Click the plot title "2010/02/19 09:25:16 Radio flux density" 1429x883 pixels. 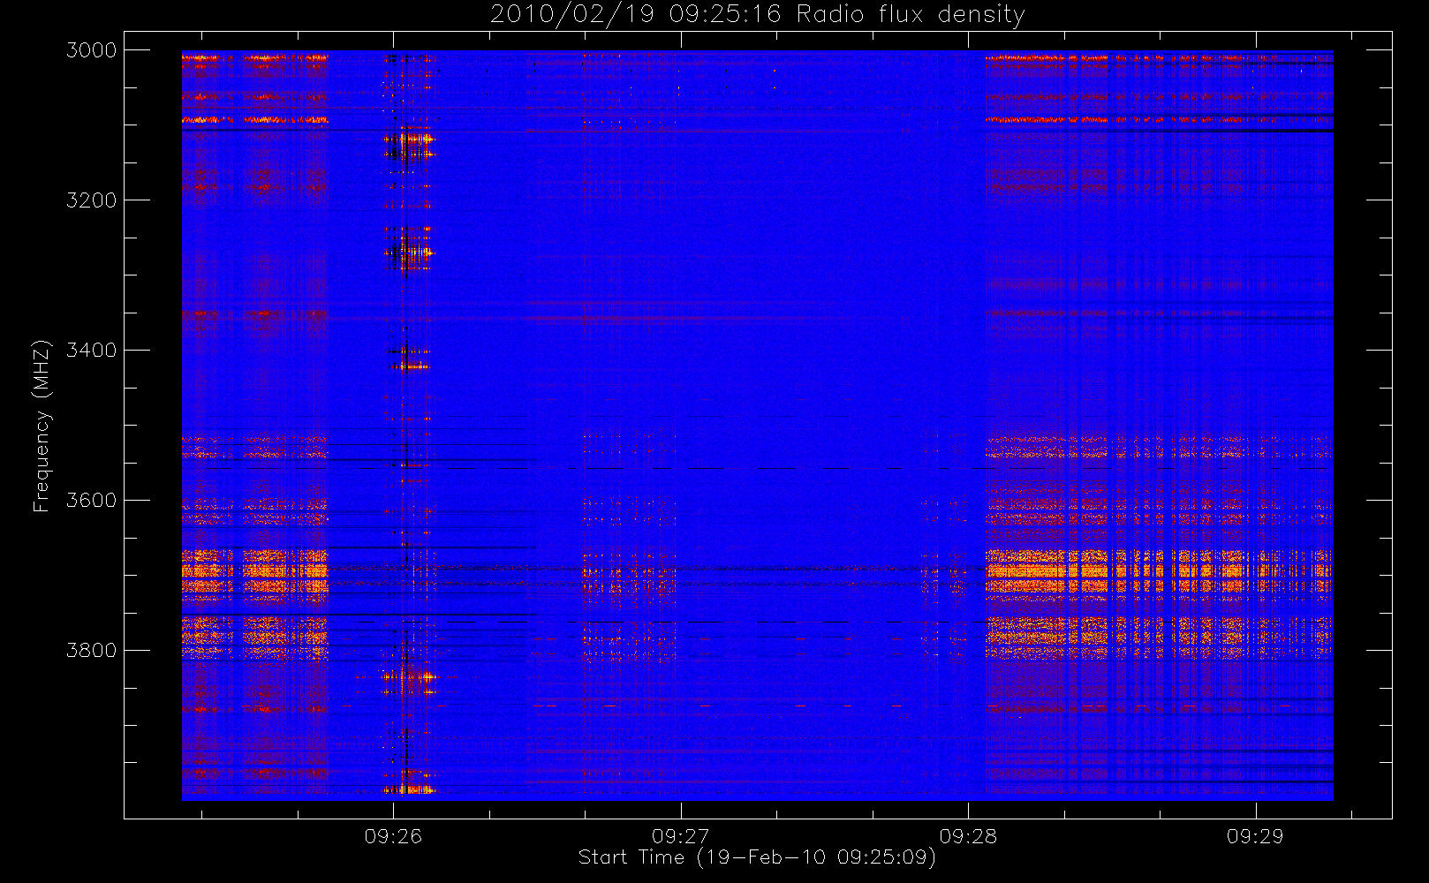point(758,15)
